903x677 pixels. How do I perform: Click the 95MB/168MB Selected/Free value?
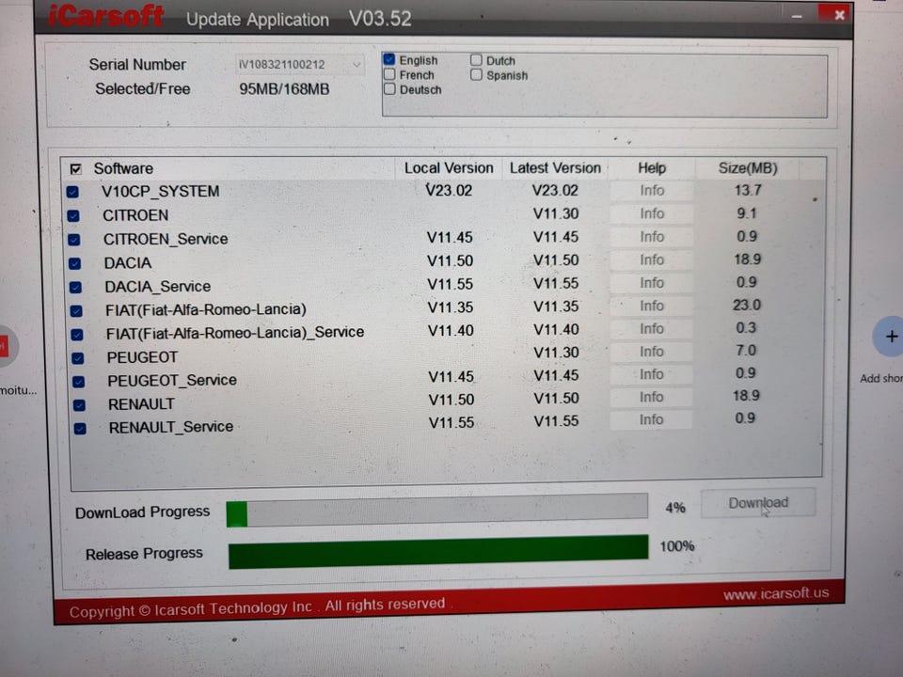pos(284,89)
